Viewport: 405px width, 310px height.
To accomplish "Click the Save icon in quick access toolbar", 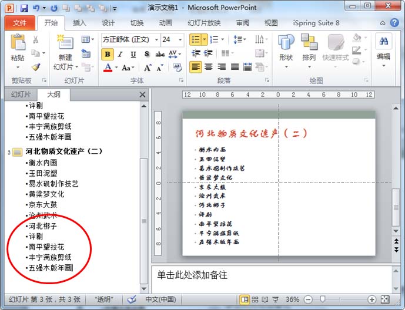I will coord(24,8).
